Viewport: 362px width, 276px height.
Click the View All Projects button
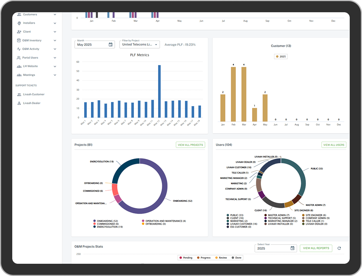[x=190, y=145]
